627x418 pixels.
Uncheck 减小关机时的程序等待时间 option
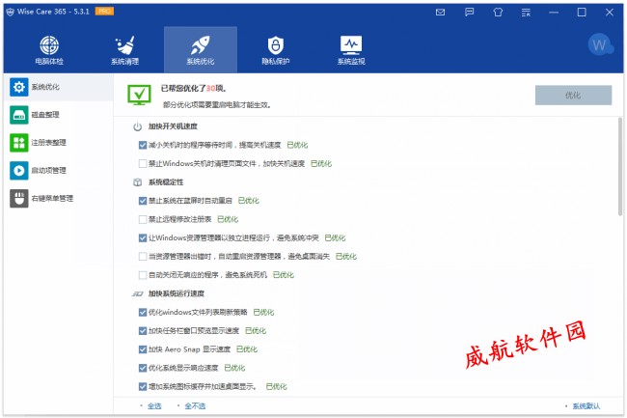143,145
